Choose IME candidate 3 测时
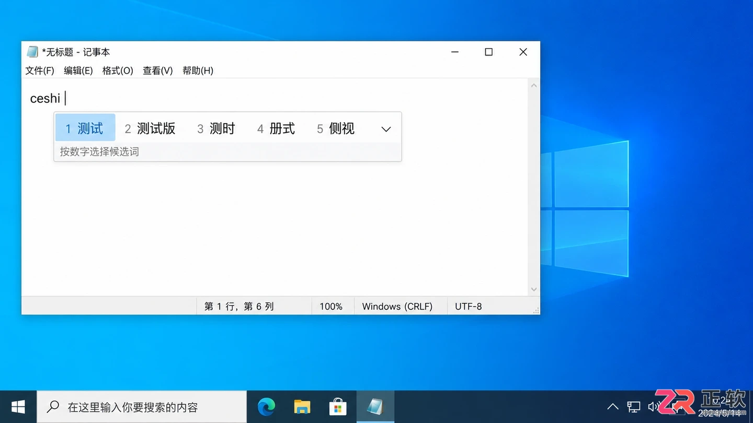This screenshot has width=753, height=423. 216,128
